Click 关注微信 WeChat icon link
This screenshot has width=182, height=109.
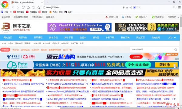[158, 17]
